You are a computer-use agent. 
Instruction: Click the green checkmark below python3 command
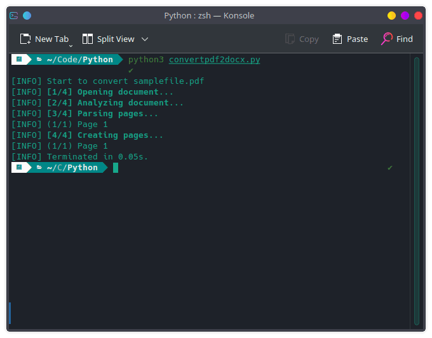(131, 71)
